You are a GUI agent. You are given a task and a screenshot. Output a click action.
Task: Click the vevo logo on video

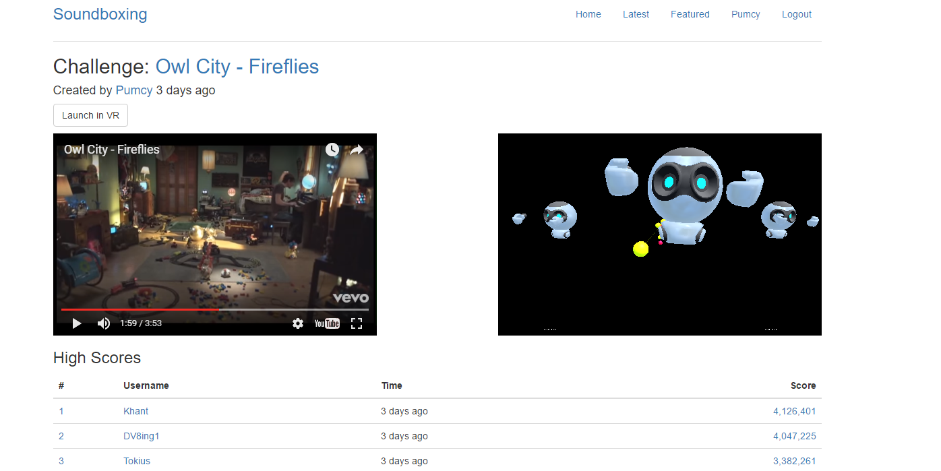[x=351, y=298]
